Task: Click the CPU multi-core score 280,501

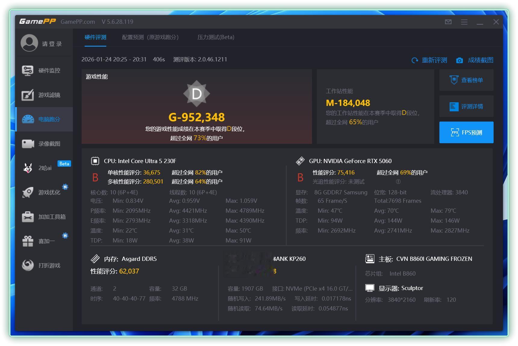Action: [153, 181]
